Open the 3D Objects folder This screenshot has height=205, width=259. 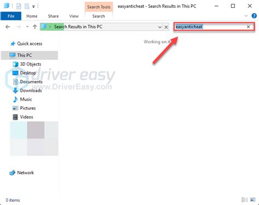coord(27,64)
